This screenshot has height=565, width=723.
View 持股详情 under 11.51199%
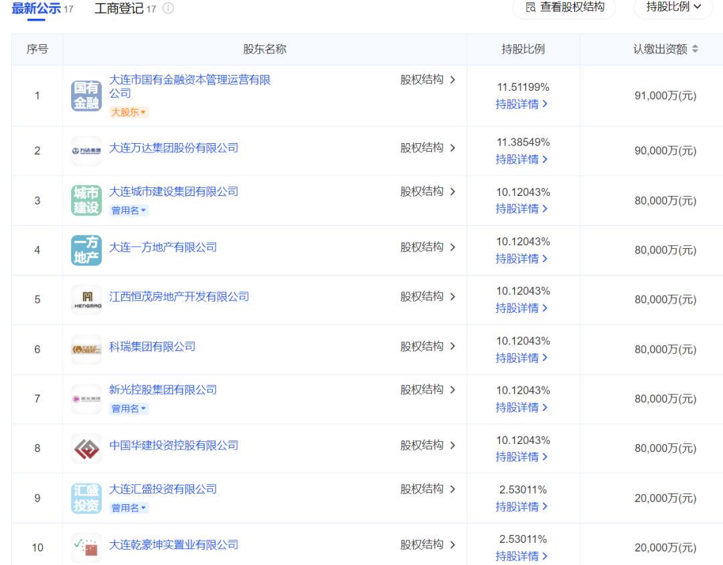click(x=521, y=104)
